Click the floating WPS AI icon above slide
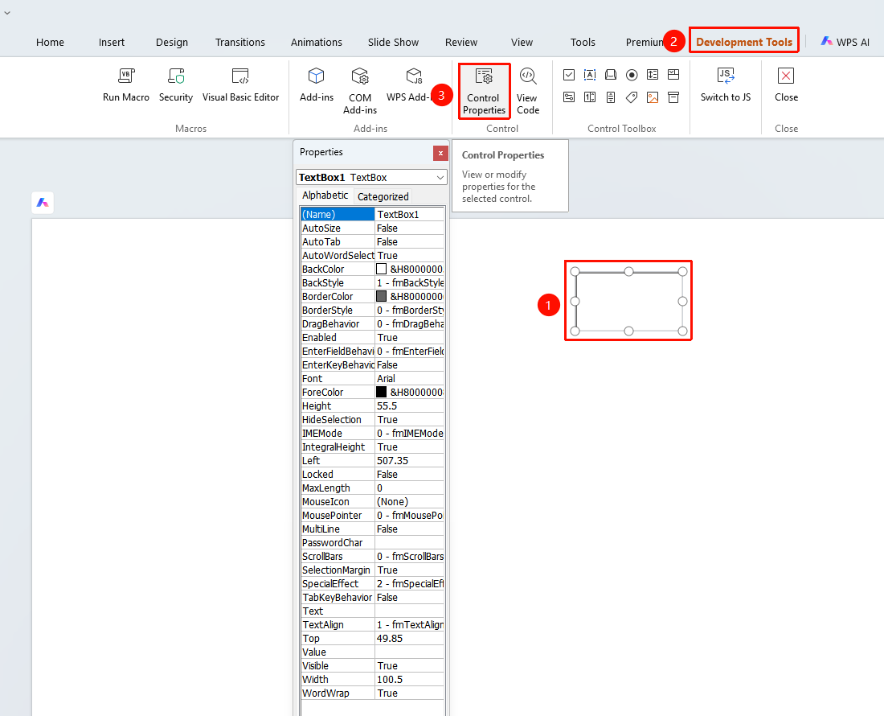Viewport: 884px width, 716px height. [43, 203]
